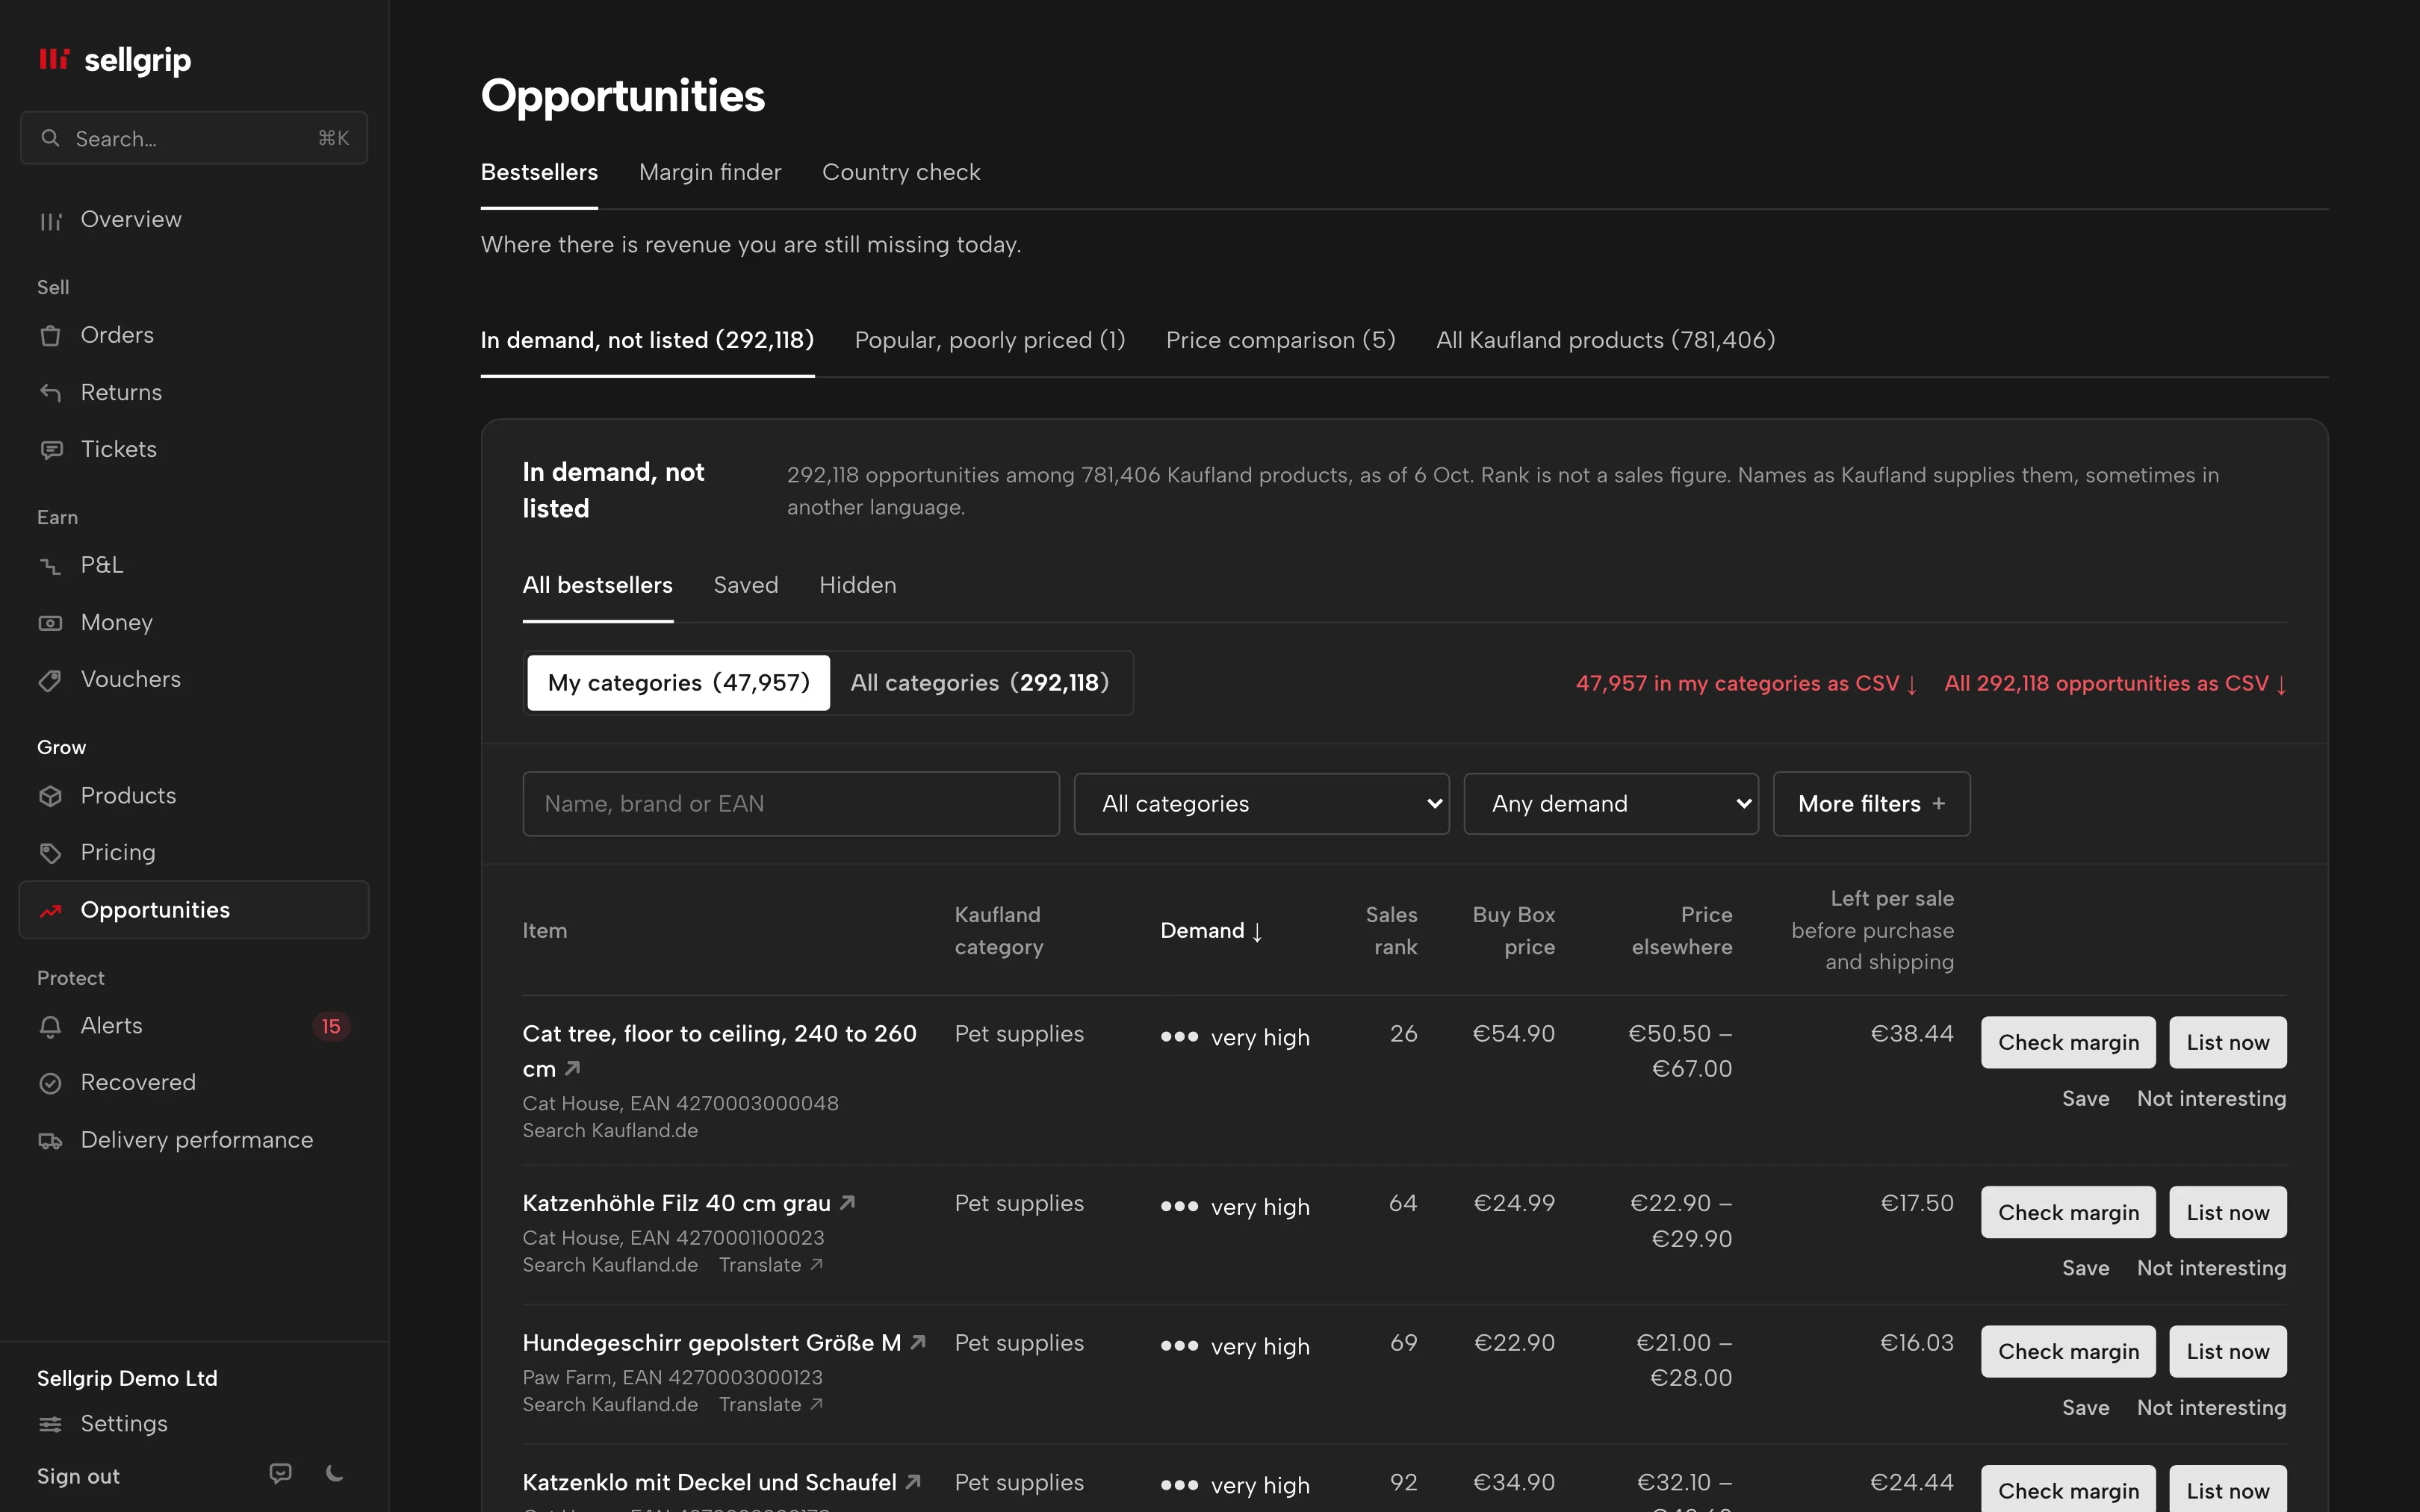2420x1512 pixels.
Task: Expand More filters options
Action: tap(1871, 804)
